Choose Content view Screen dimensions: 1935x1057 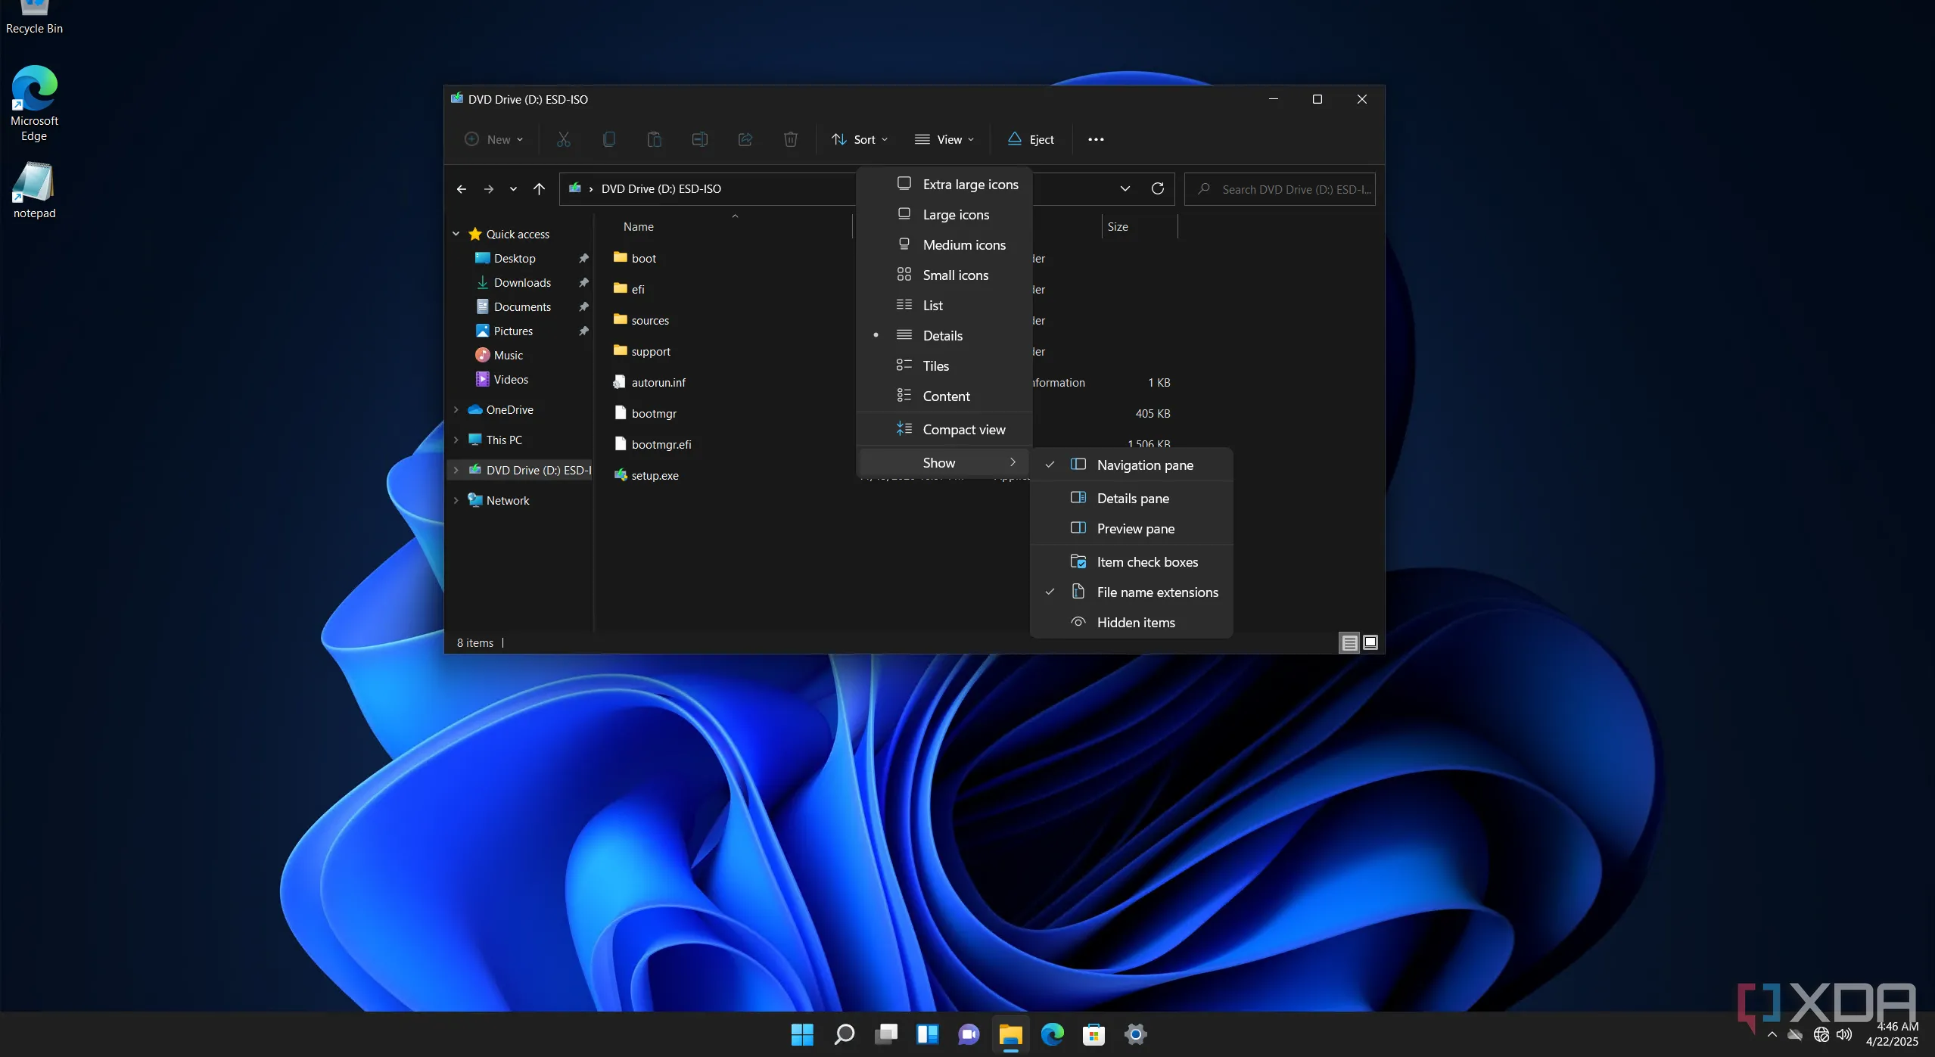point(944,396)
